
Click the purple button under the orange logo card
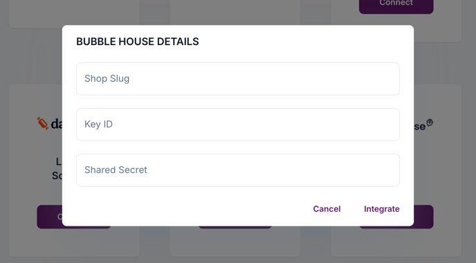50,217
